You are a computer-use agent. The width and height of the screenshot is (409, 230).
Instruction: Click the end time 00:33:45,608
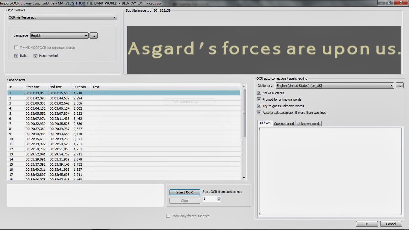click(x=59, y=175)
